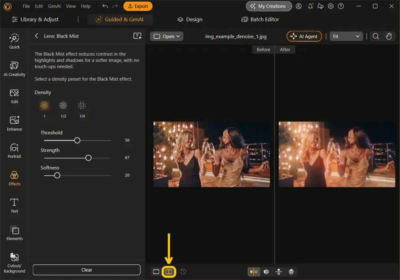Open the Edit menu in menu bar
The image size is (400, 280).
click(39, 6)
